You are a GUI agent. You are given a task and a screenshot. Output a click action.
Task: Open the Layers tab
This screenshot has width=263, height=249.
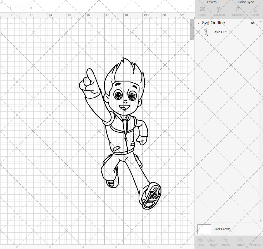click(212, 2)
